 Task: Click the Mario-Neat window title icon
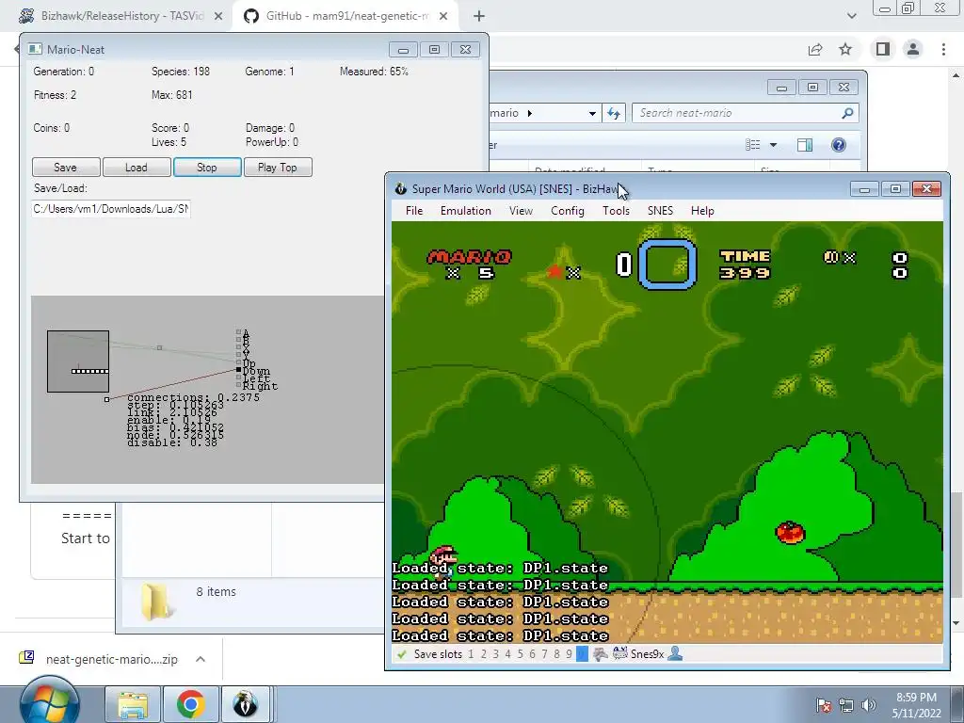(x=35, y=49)
